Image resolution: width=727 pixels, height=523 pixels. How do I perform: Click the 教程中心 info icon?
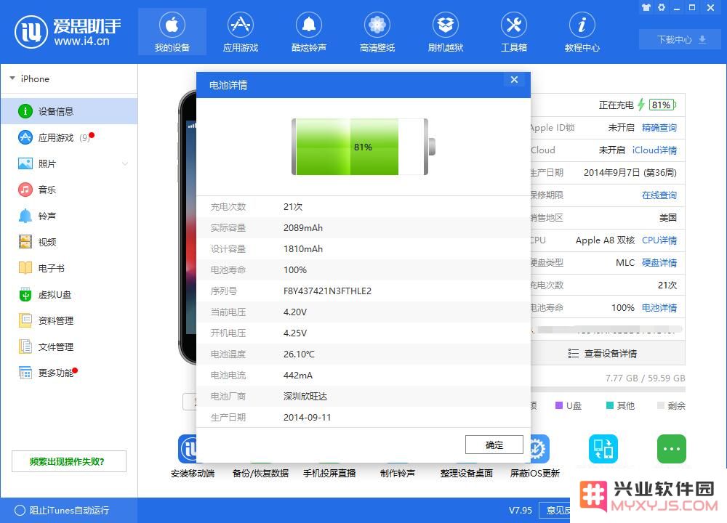582,25
